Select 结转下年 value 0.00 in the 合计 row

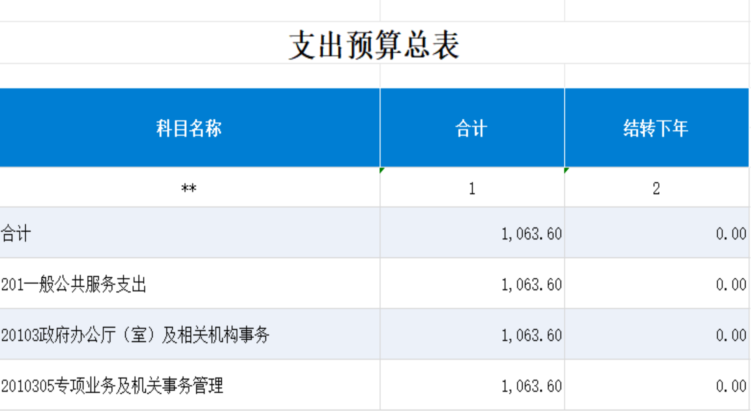coord(730,234)
